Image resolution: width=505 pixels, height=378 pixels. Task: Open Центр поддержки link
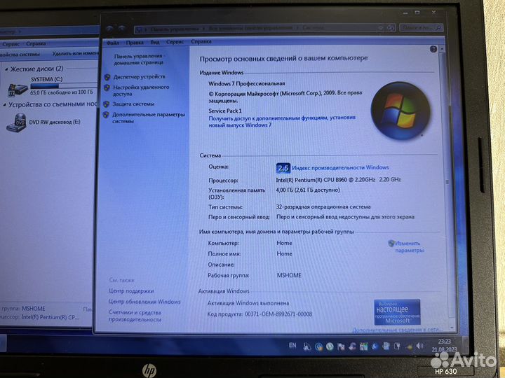tap(131, 291)
